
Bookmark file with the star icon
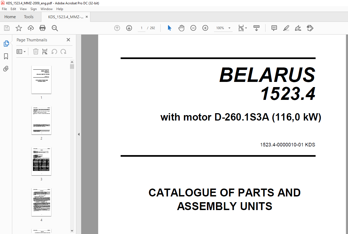tap(19, 28)
